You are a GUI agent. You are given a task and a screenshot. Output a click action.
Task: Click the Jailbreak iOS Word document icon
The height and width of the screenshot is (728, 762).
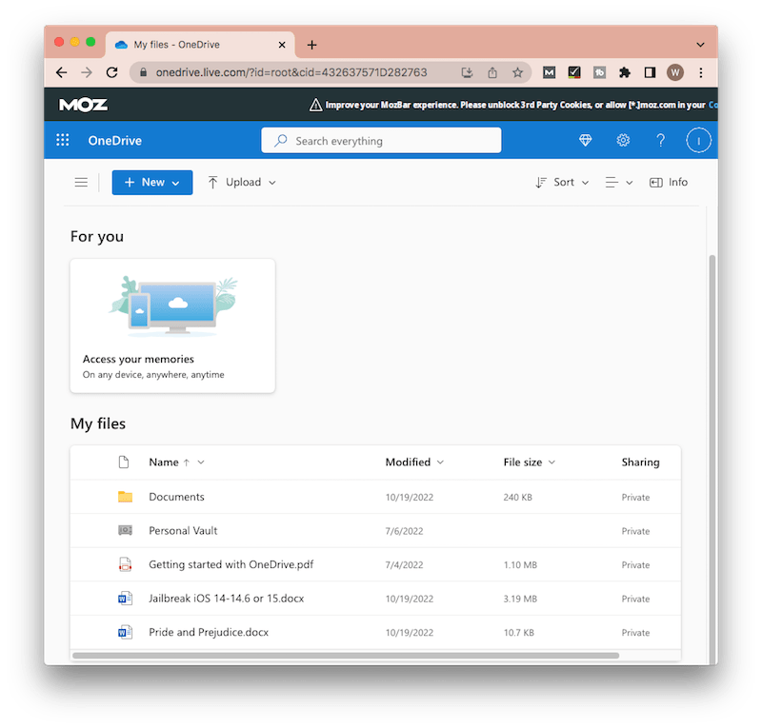pos(125,598)
